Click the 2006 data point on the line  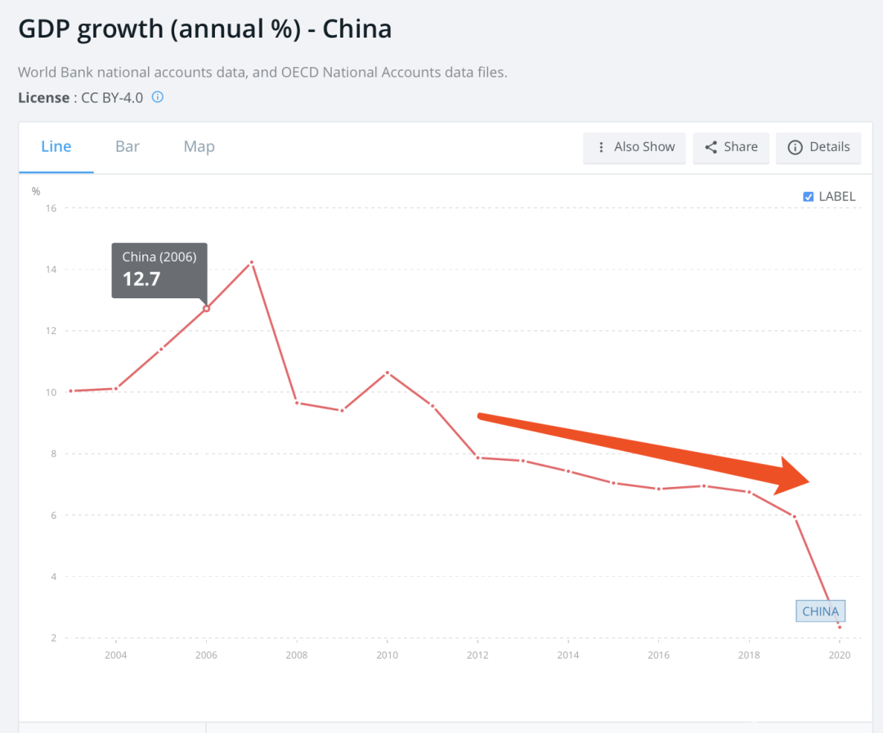[206, 308]
